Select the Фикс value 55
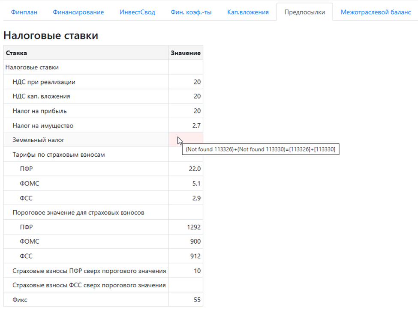The height and width of the screenshot is (313, 418). pyautogui.click(x=186, y=300)
